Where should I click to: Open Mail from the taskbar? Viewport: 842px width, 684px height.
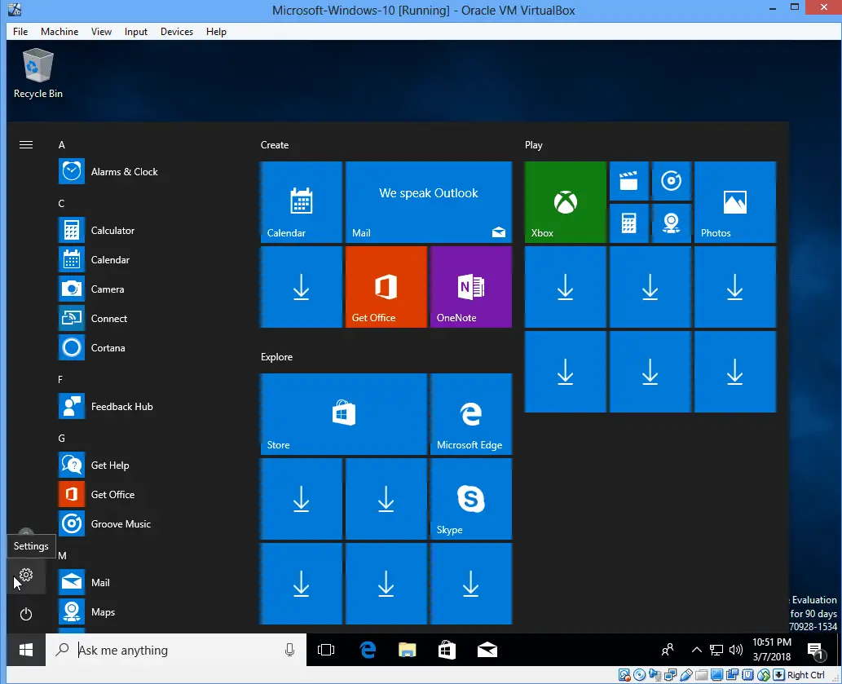[x=487, y=651]
